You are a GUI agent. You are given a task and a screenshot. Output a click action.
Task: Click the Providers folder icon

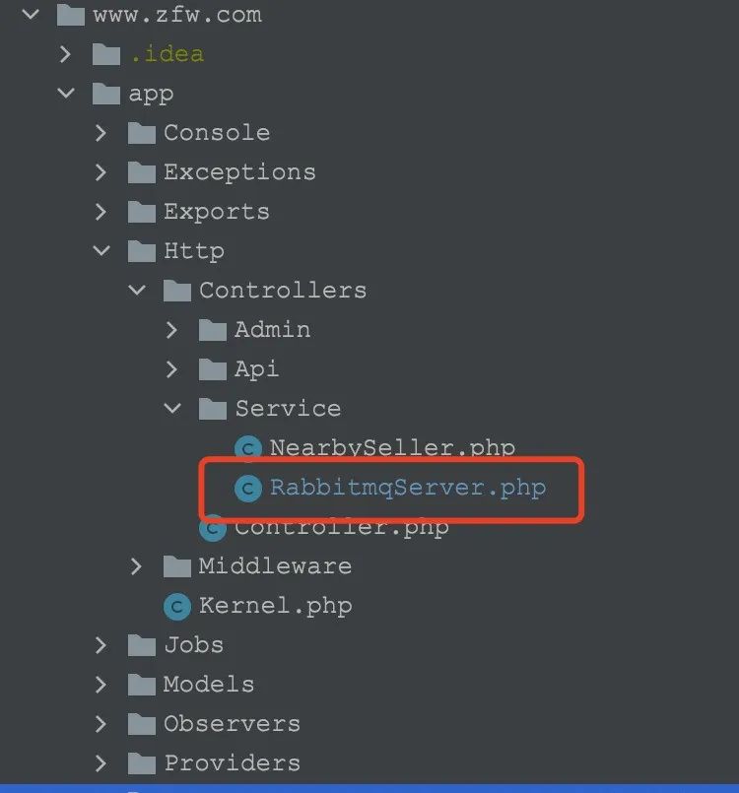(x=142, y=763)
